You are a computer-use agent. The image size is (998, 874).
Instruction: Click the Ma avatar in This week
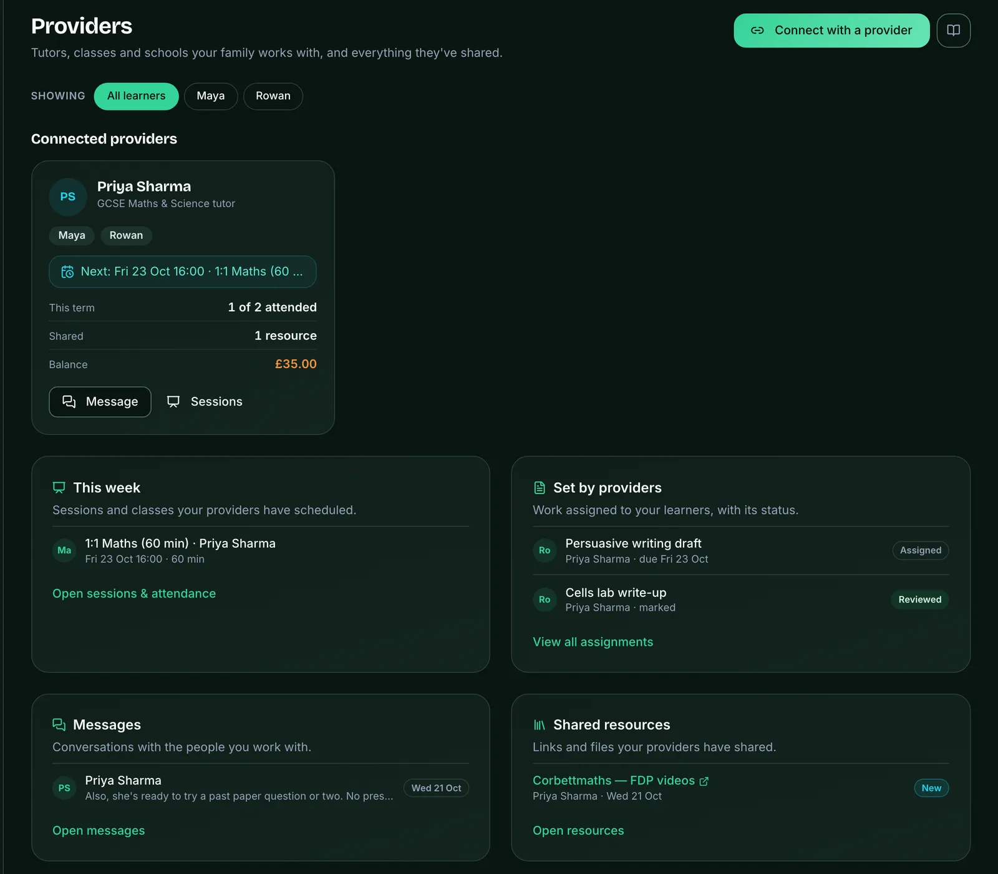(64, 550)
